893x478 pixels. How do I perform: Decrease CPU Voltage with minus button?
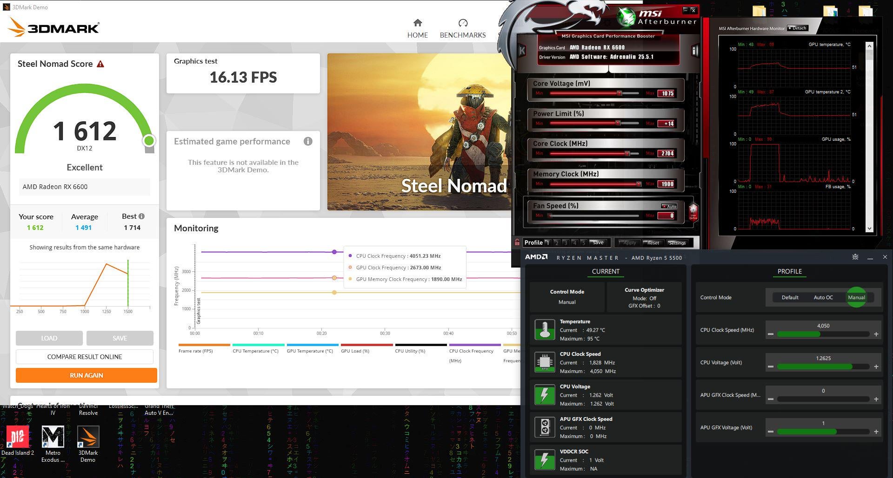pos(771,367)
